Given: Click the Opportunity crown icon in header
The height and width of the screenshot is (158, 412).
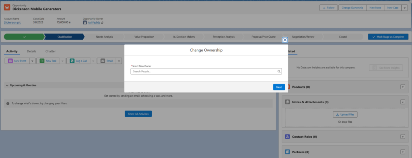Looking at the screenshot, I should pos(7,7).
